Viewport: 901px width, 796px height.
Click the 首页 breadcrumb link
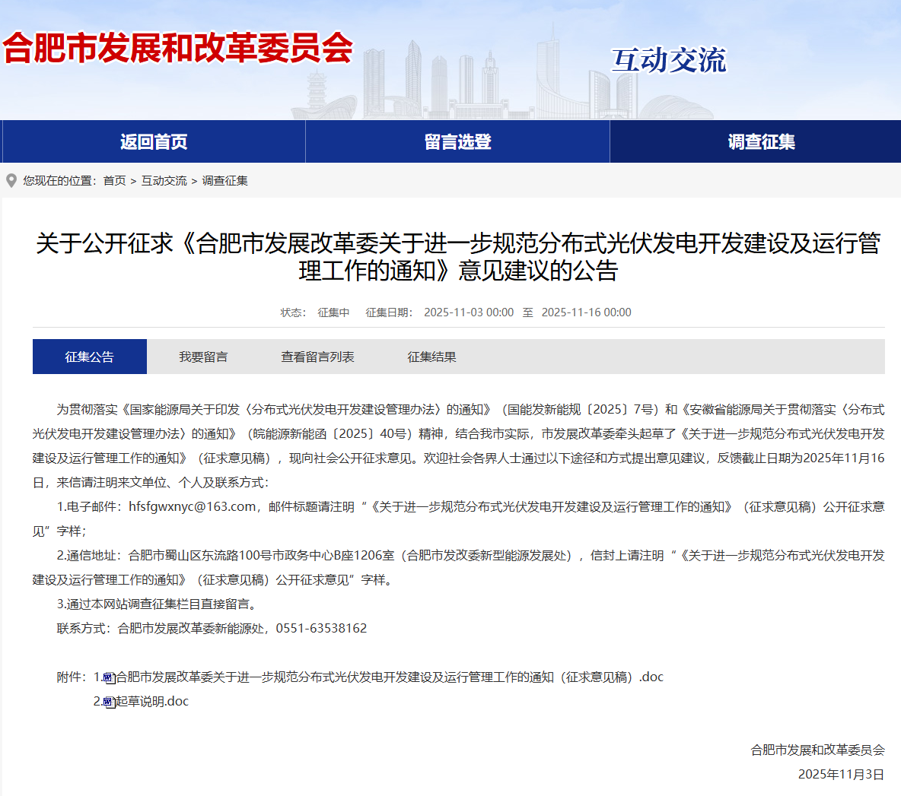pyautogui.click(x=114, y=181)
